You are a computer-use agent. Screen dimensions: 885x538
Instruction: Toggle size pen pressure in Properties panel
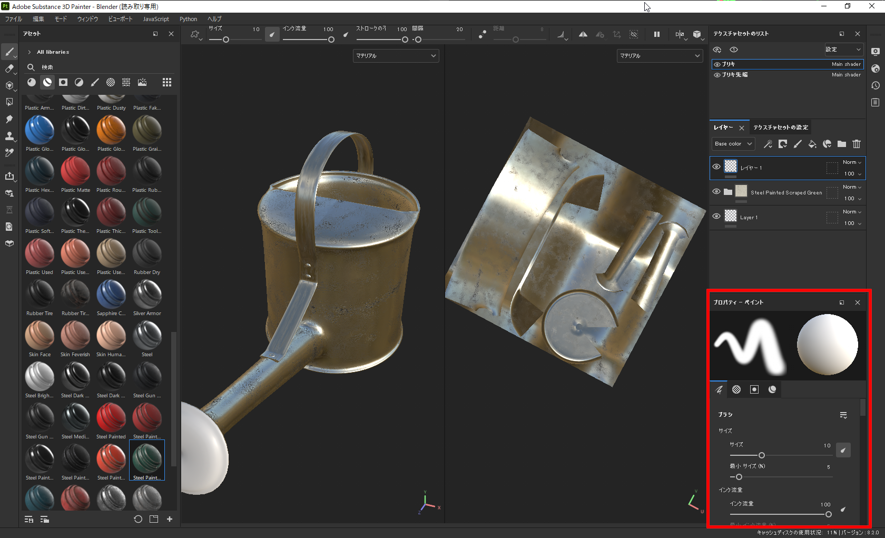coord(843,450)
